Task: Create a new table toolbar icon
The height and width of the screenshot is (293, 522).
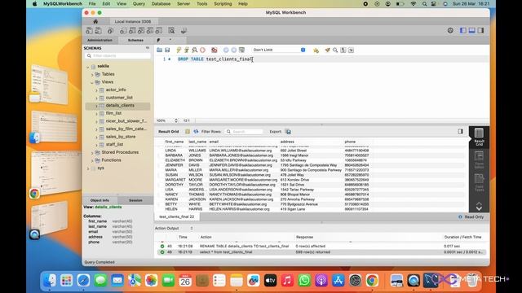Action: pyautogui.click(x=132, y=31)
